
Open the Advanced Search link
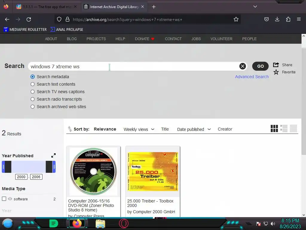click(252, 77)
